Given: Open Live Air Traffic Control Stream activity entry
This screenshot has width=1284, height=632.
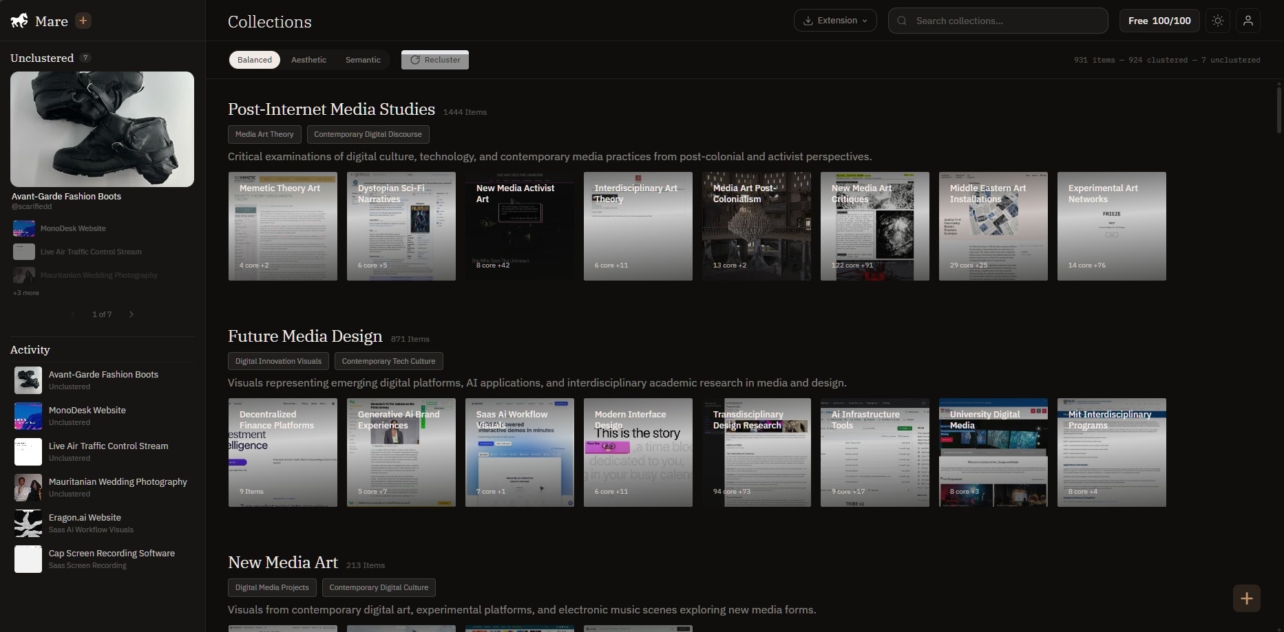Looking at the screenshot, I should [x=103, y=452].
